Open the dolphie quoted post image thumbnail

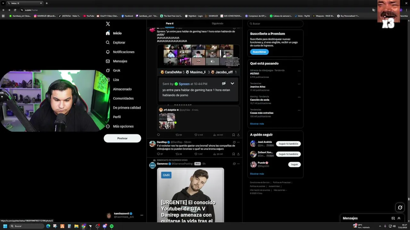[167, 121]
